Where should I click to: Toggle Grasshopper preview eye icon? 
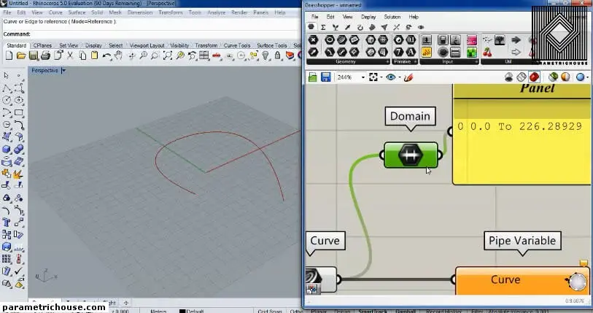coord(390,77)
